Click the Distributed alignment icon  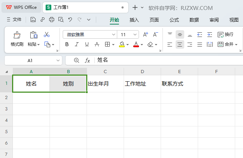pos(210,44)
